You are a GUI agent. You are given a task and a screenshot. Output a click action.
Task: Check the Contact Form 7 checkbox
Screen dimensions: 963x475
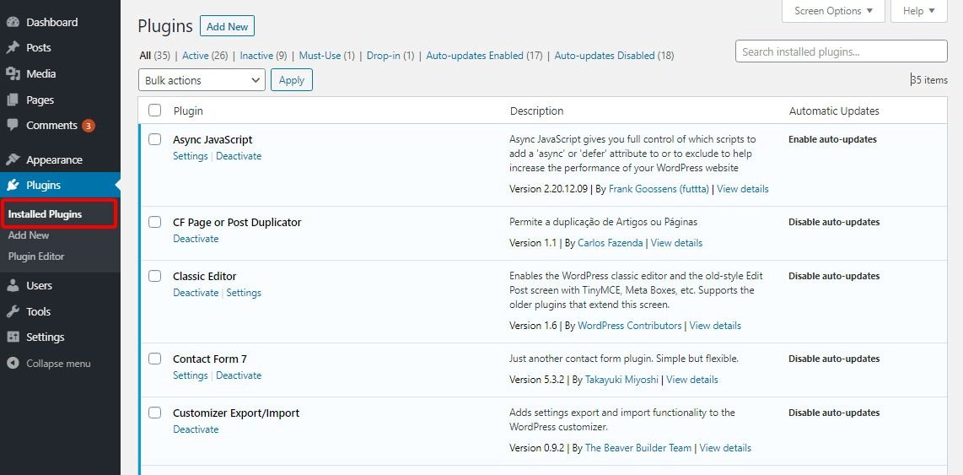coord(155,359)
